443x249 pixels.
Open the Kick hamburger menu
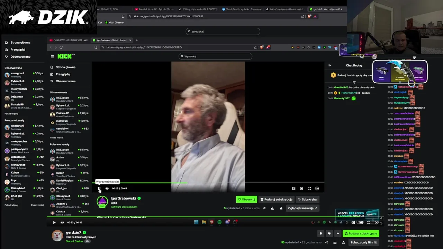coord(52,56)
